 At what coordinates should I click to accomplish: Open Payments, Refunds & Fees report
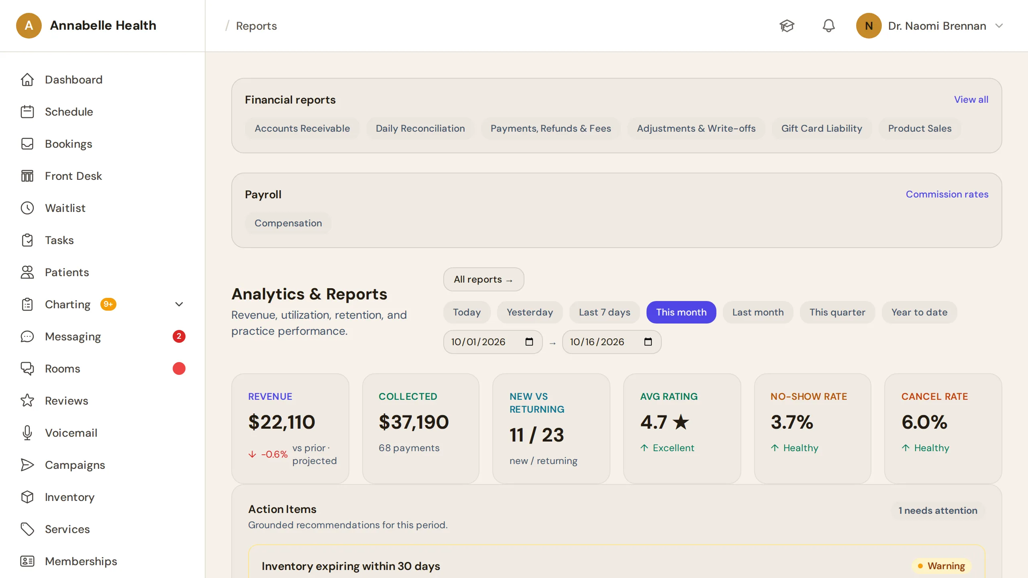click(551, 128)
